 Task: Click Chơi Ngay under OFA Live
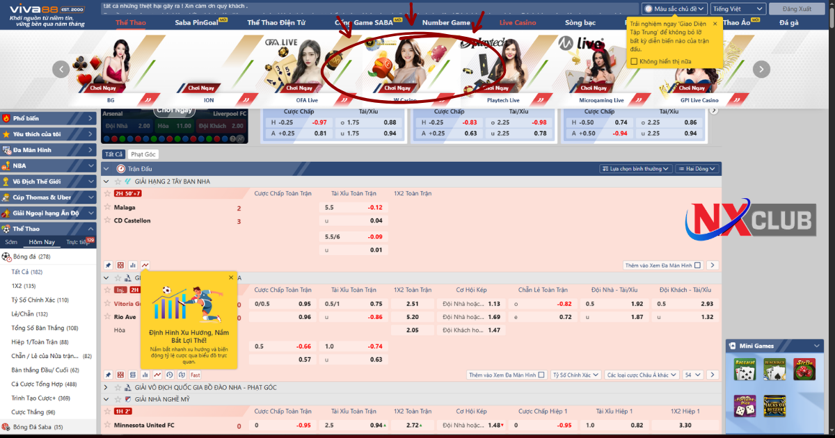point(299,88)
